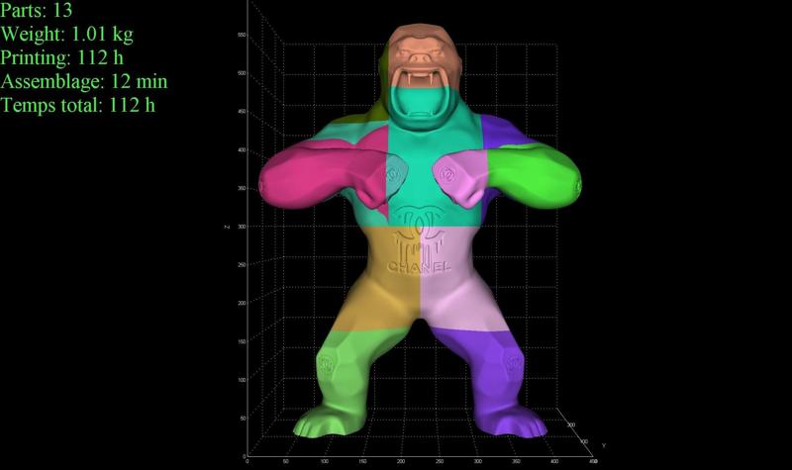
Task: Click the "Weight: 1.01 kg" text
Action: click(x=66, y=35)
